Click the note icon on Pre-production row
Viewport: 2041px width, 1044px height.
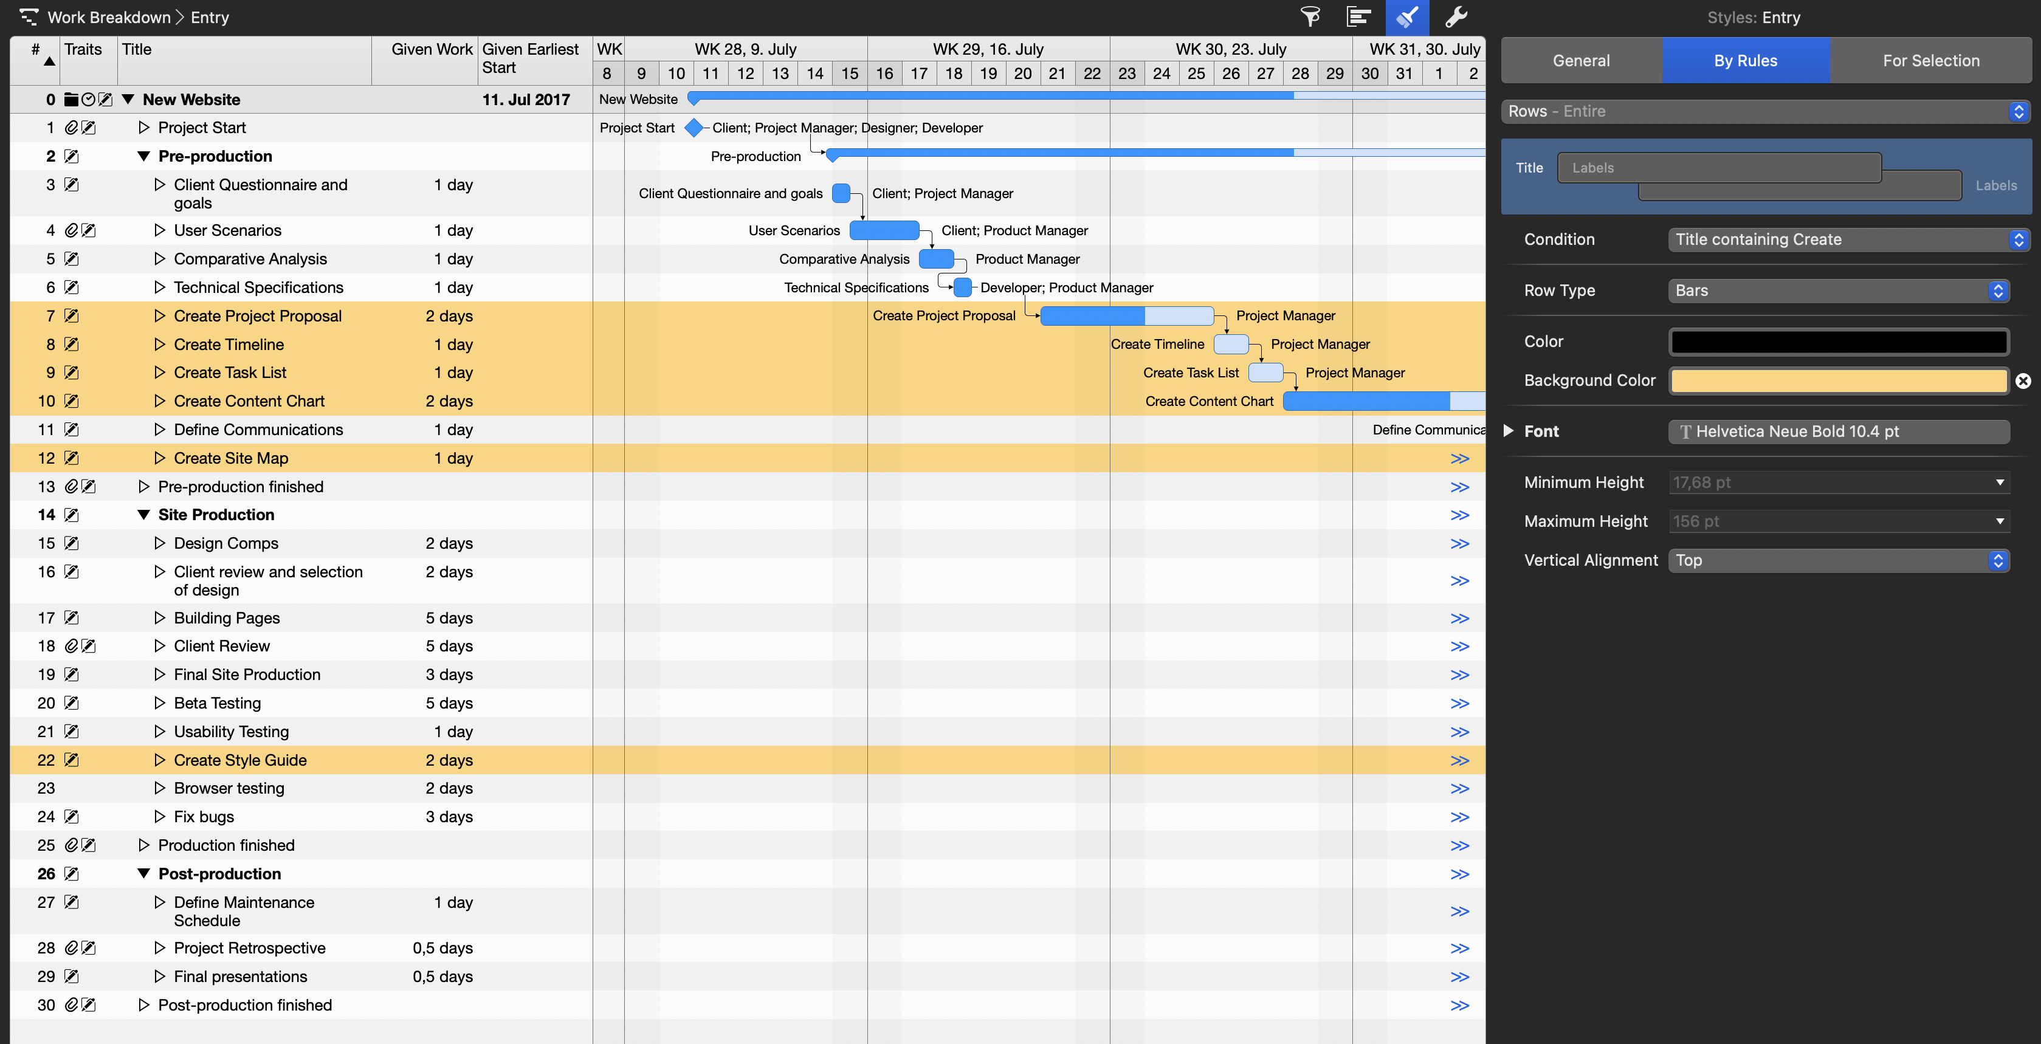[71, 156]
